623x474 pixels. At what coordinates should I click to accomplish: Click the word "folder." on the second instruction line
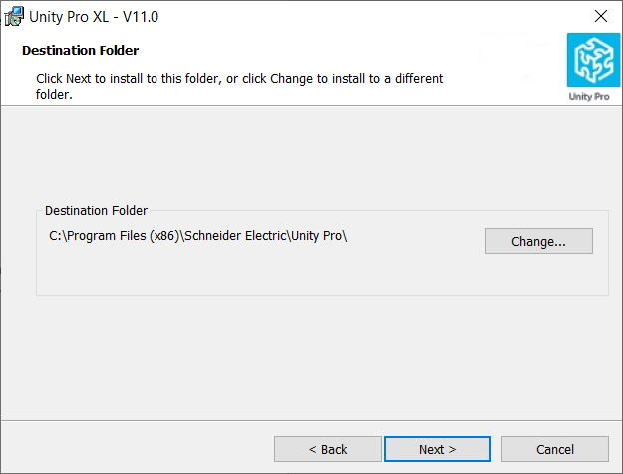coord(54,94)
